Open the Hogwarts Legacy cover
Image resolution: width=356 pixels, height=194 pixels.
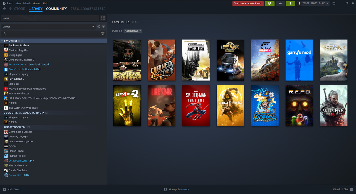point(334,60)
